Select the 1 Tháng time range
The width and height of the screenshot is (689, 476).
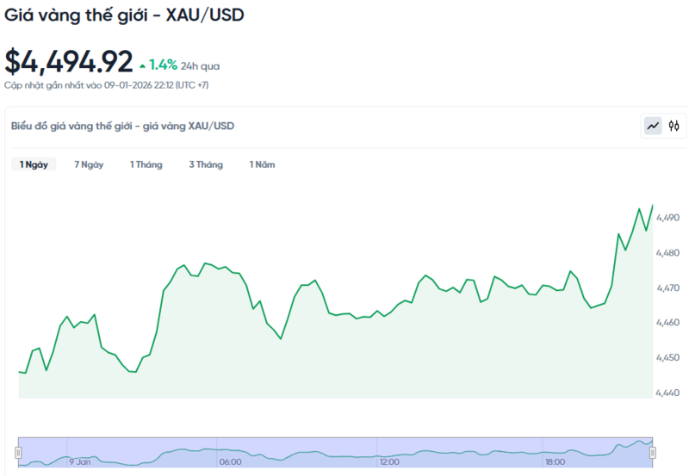click(x=146, y=164)
